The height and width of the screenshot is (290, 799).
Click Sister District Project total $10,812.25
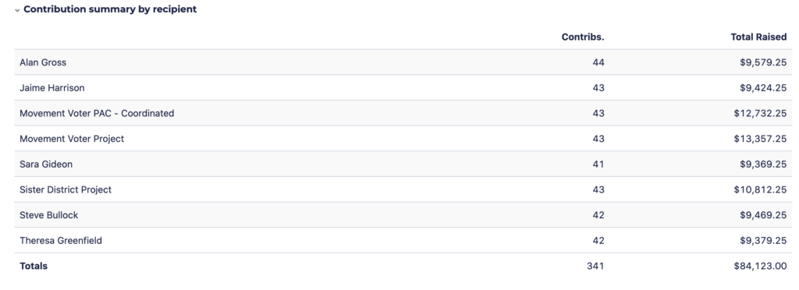point(760,189)
